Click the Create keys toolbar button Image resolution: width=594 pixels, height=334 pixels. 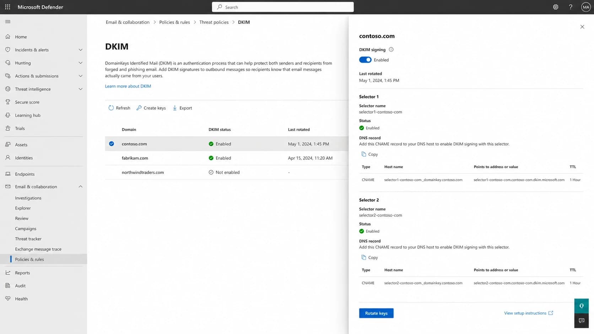click(x=151, y=108)
